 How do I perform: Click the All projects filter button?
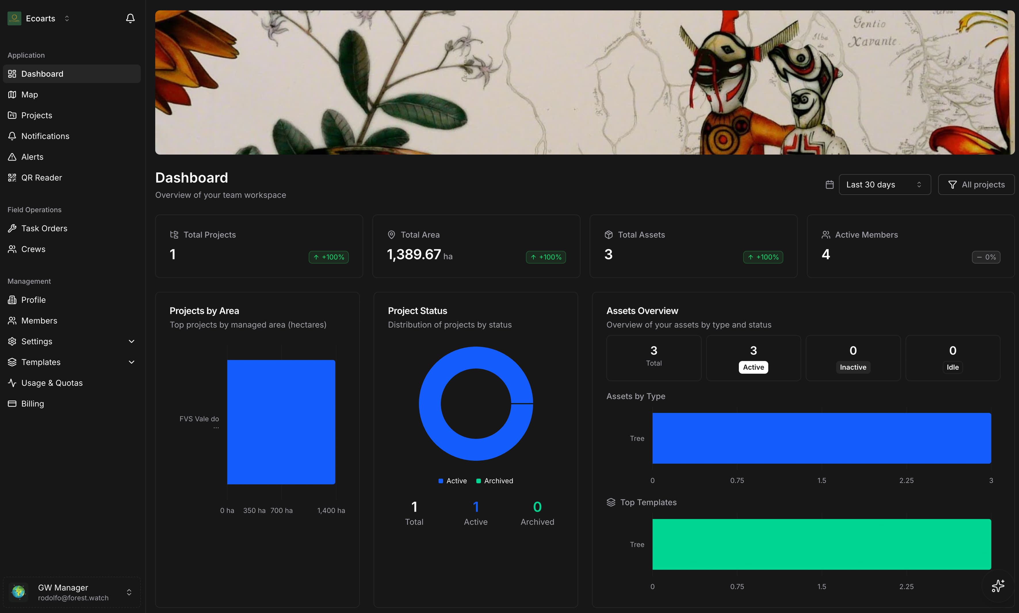tap(976, 184)
